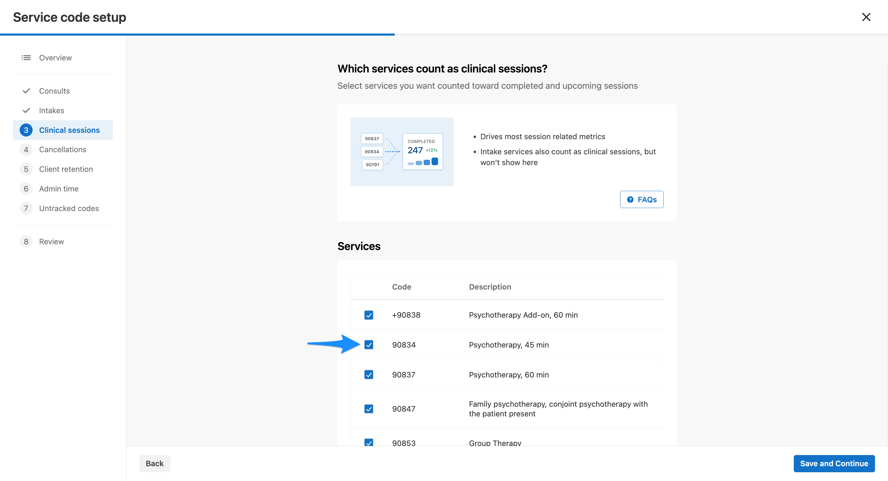Click the checkmark icon beside Consults
888x481 pixels.
coord(26,91)
